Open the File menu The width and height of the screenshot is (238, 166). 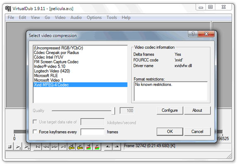(x=11, y=17)
